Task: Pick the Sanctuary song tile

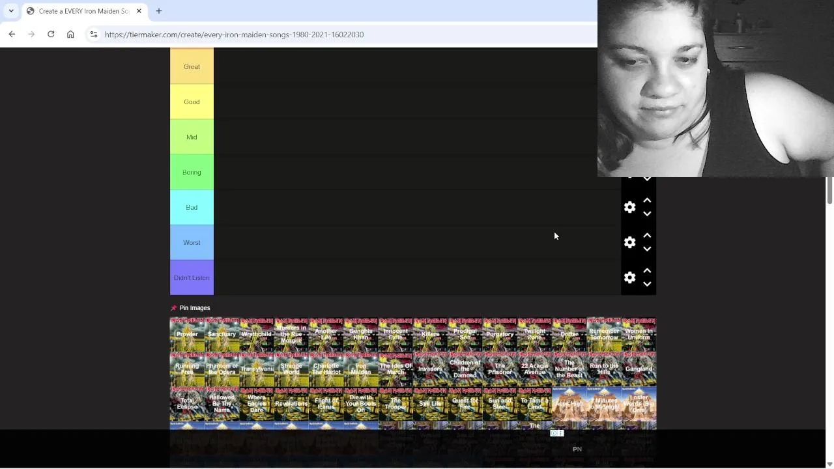Action: 222,335
